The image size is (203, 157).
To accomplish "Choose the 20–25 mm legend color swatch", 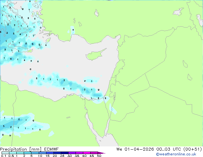I will click(57, 153).
